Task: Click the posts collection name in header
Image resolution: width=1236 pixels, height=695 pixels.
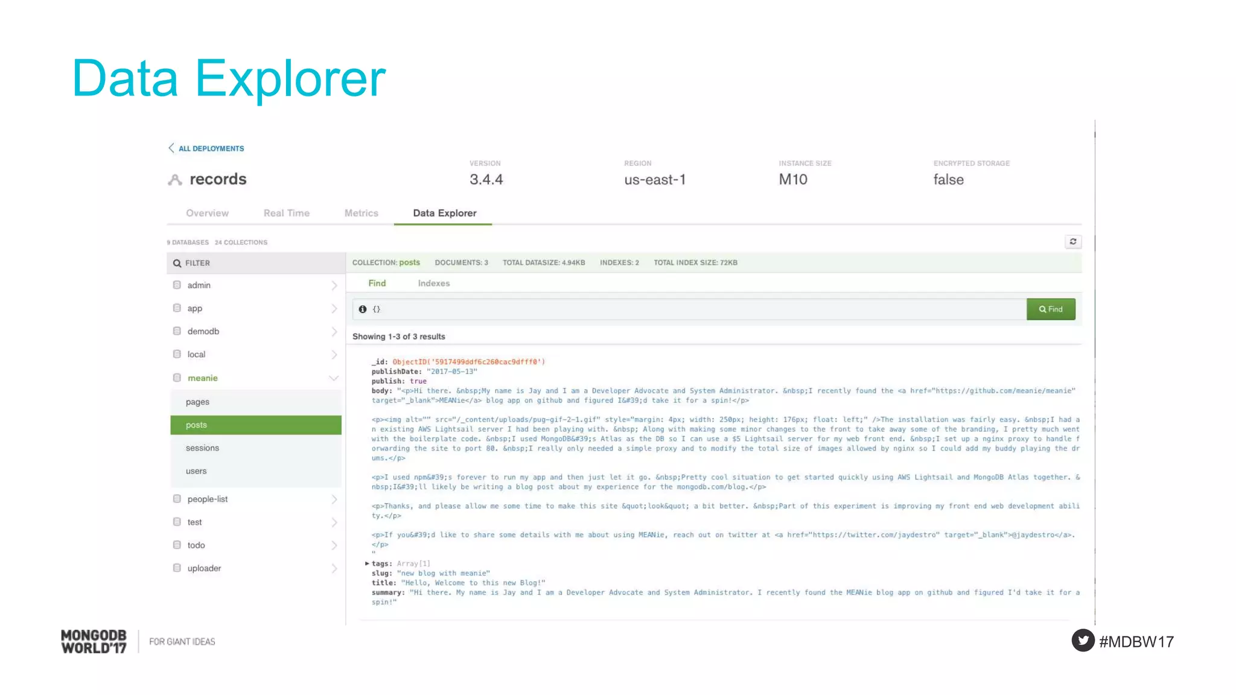Action: 409,262
